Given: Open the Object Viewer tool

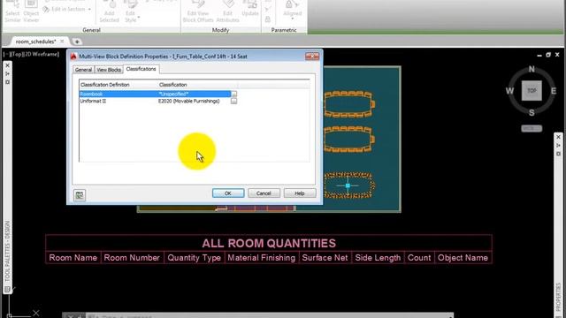Looking at the screenshot, I should [x=31, y=11].
